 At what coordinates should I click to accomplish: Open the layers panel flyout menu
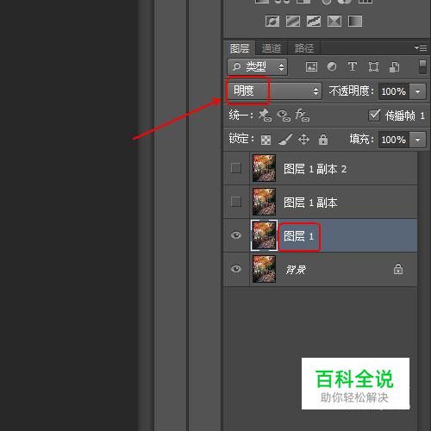[x=421, y=47]
